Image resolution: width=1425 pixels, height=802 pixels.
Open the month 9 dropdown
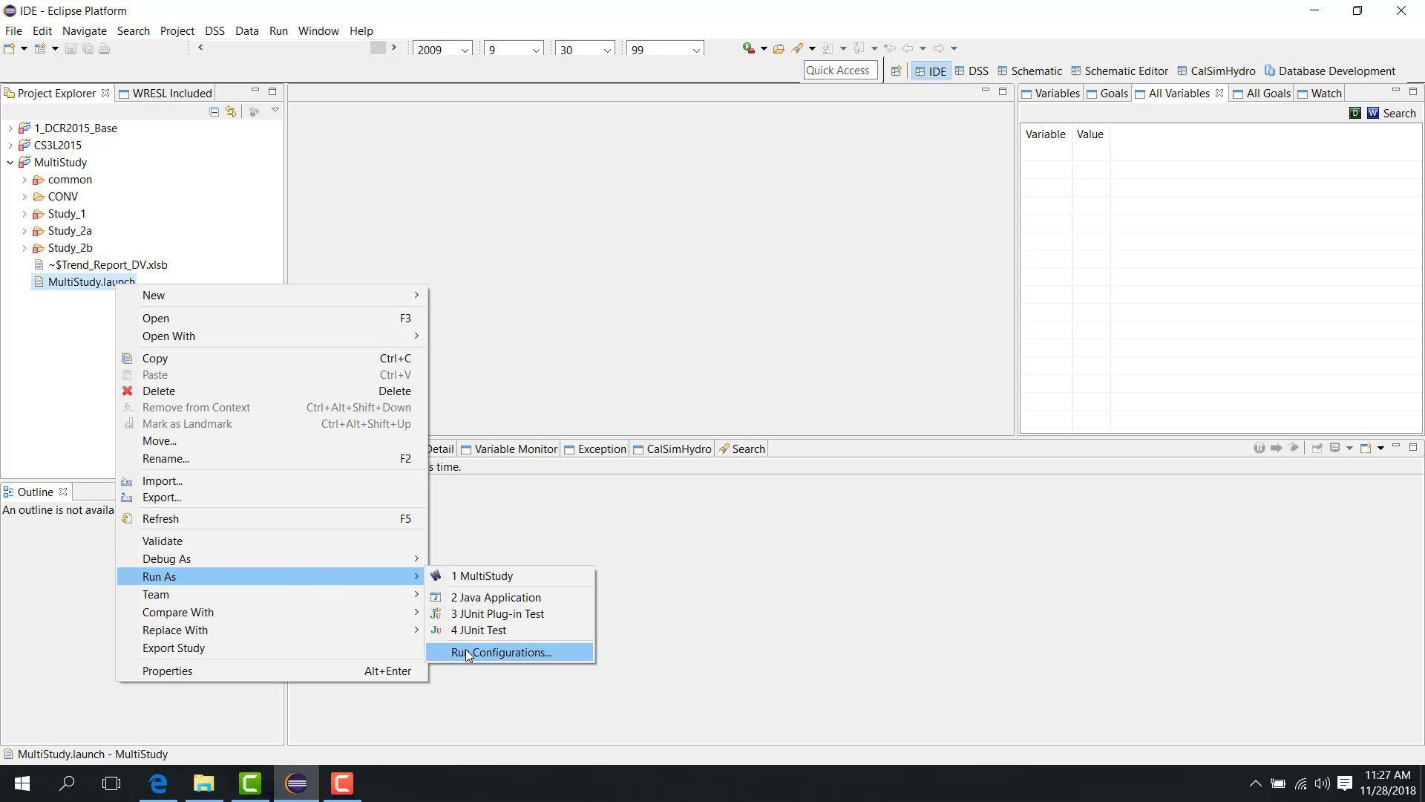click(536, 50)
